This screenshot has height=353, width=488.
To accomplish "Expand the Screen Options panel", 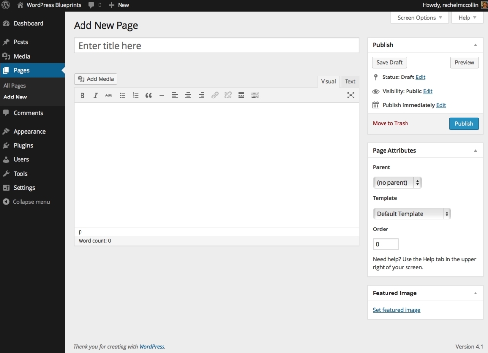I will click(x=420, y=18).
